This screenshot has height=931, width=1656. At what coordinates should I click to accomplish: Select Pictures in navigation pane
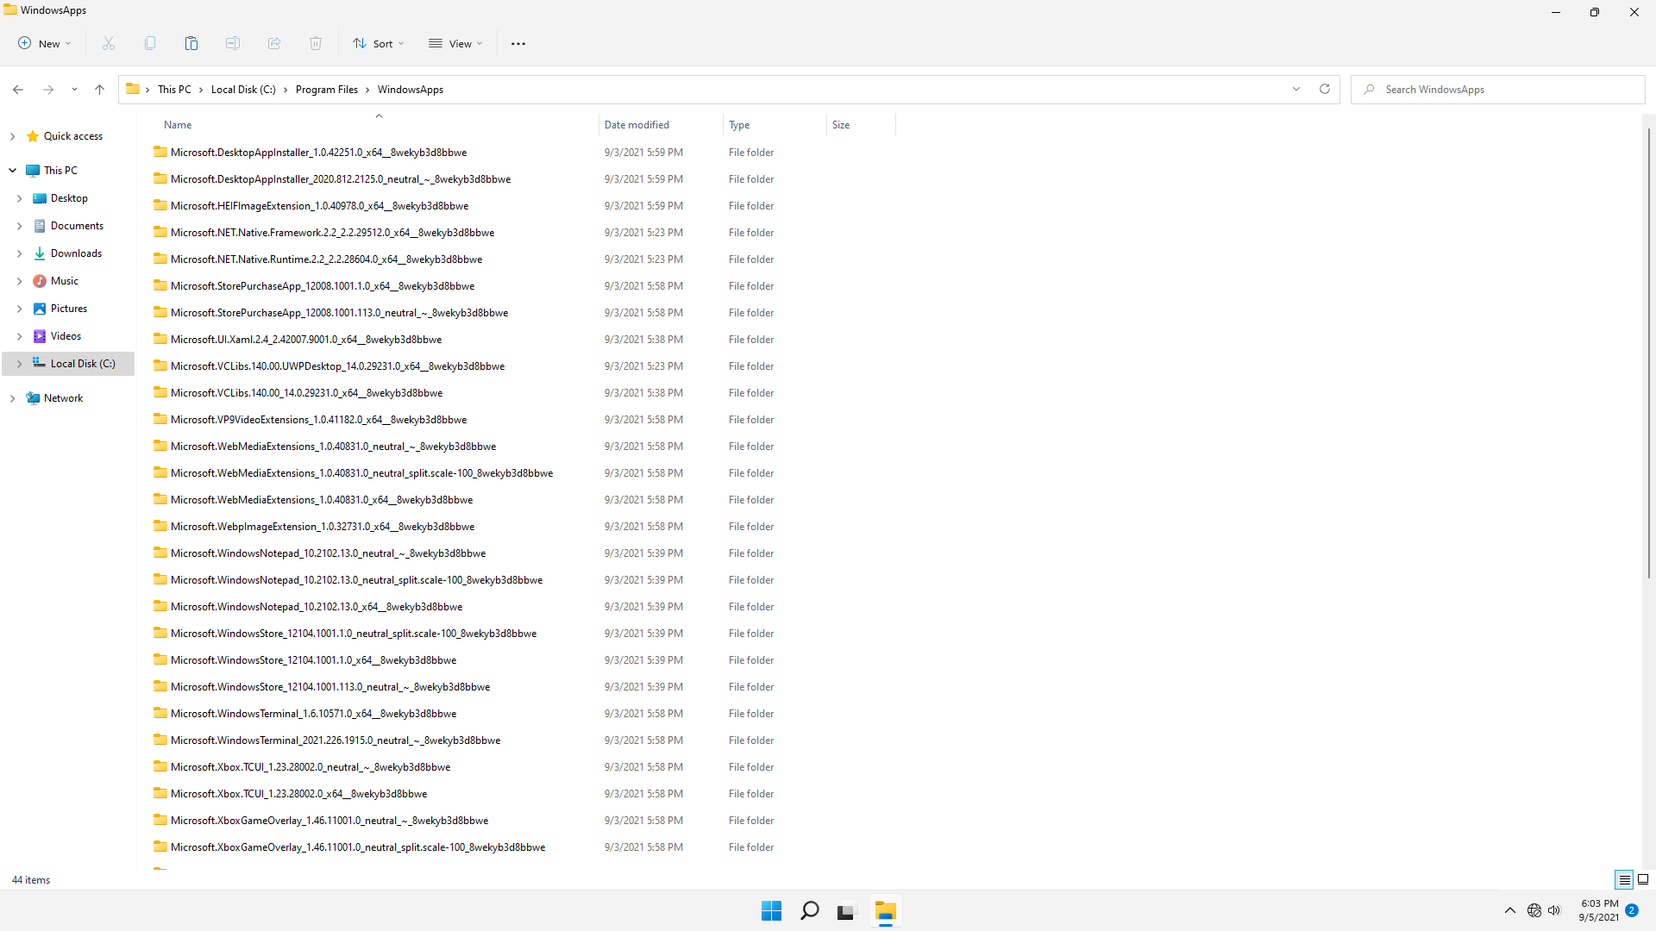click(69, 309)
